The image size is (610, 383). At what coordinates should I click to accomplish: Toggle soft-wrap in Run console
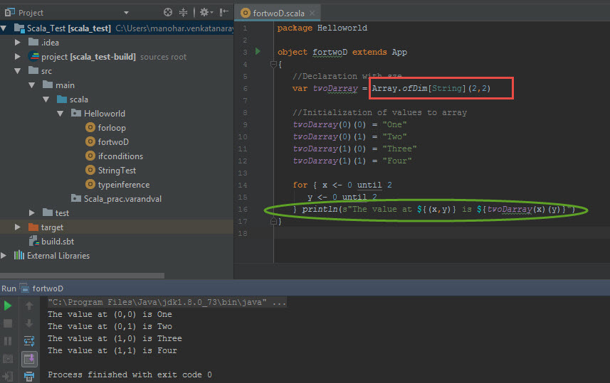click(x=29, y=341)
